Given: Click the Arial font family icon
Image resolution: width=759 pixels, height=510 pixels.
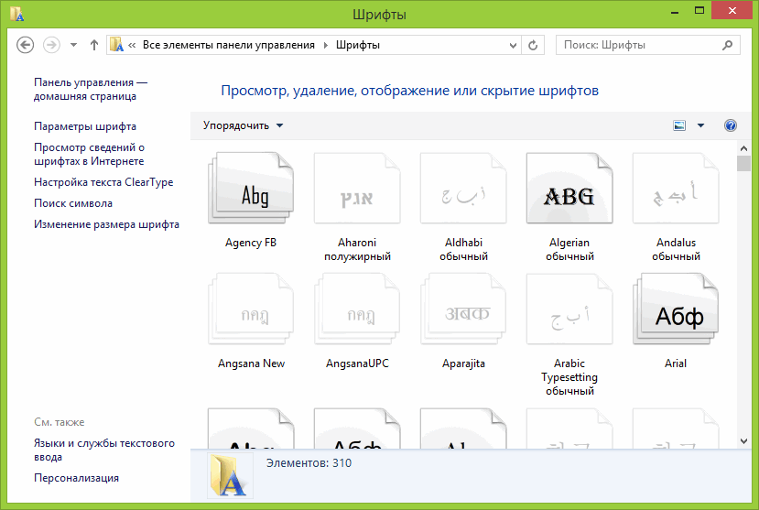Looking at the screenshot, I should point(675,312).
